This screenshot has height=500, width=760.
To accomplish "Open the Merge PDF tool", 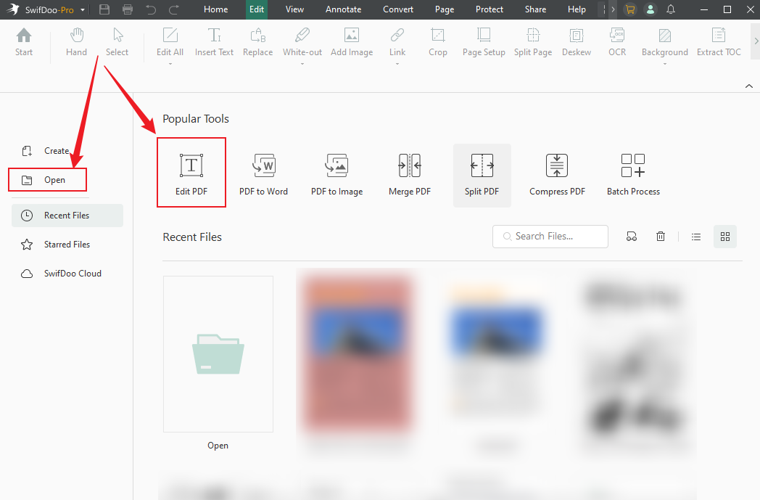I will pyautogui.click(x=409, y=172).
